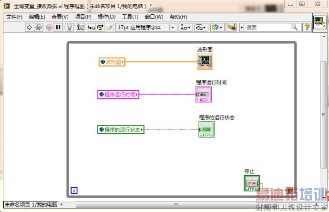Open the search options arrow
Image resolution: width=329 pixels, height=212 pixels.
tap(242, 27)
